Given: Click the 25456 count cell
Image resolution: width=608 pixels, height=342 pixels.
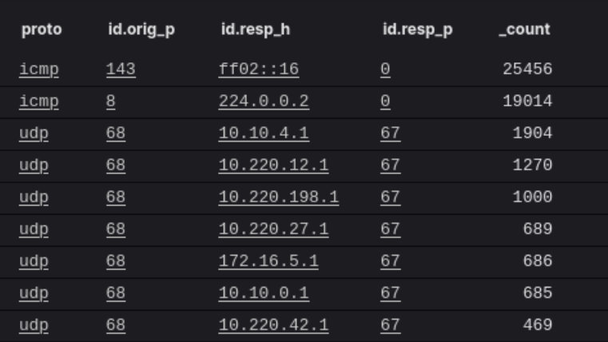Looking at the screenshot, I should click(527, 70).
